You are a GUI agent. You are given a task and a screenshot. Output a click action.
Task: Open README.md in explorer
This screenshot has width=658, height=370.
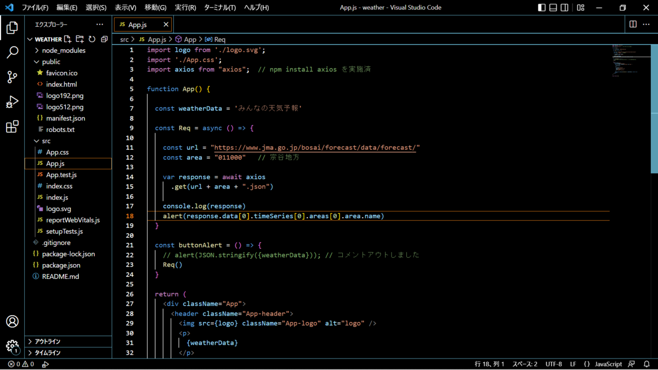69,277
